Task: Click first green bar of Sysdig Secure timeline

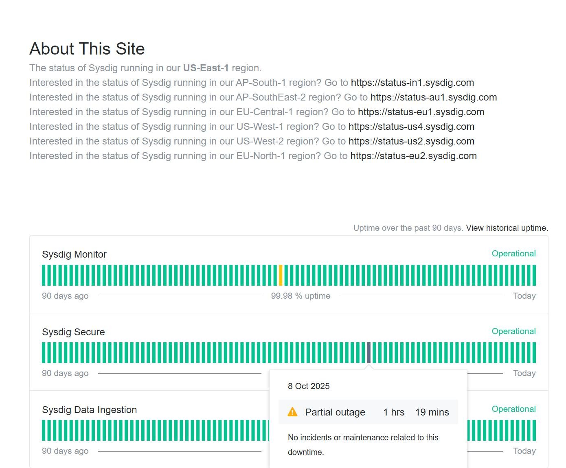Action: 44,352
